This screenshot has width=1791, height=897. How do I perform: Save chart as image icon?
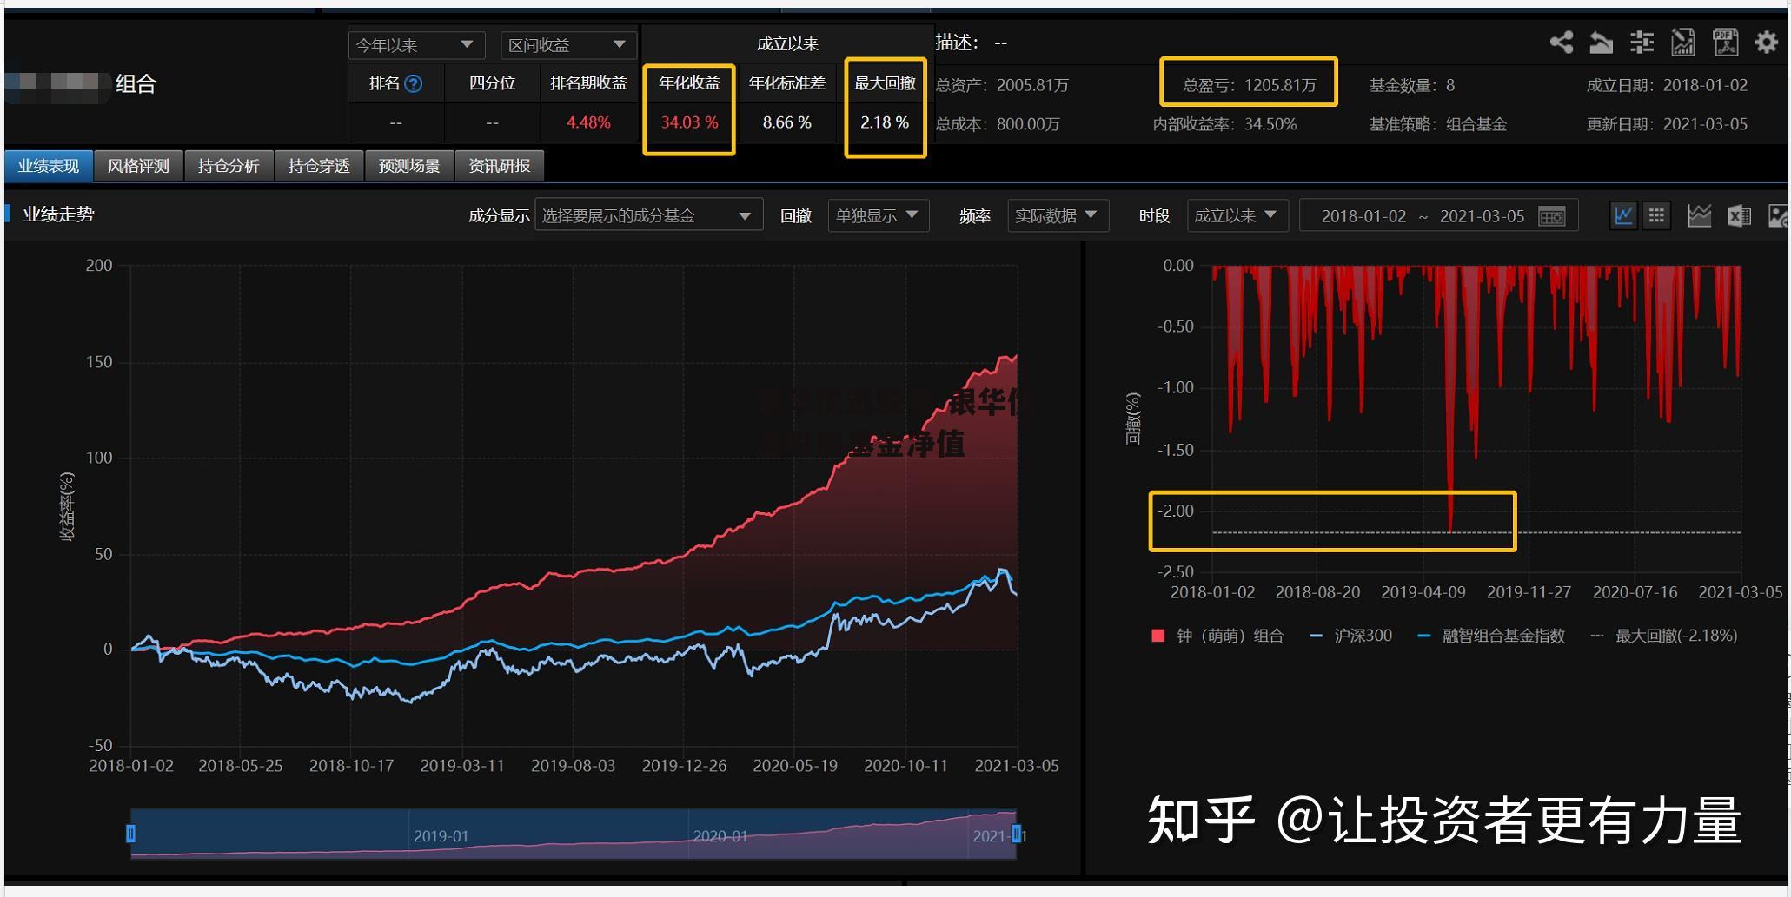(1778, 215)
